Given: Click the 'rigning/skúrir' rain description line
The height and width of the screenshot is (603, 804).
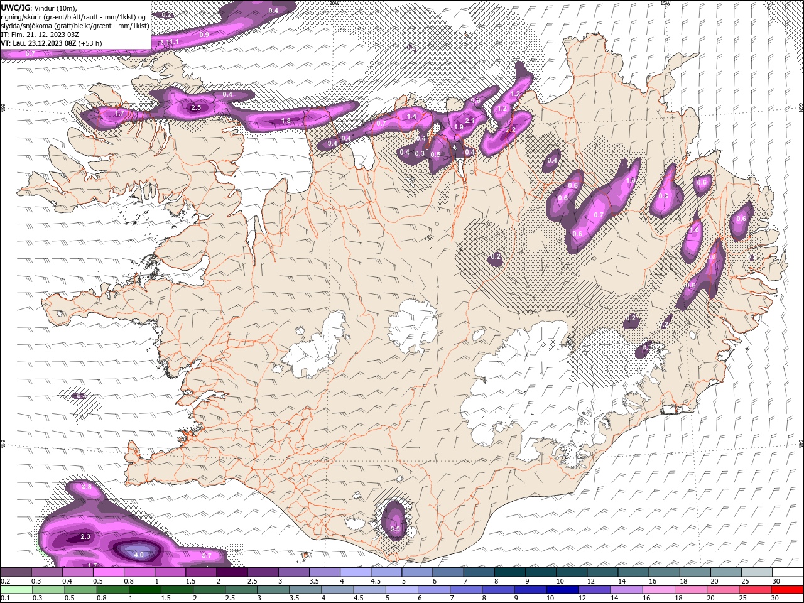Looking at the screenshot, I should coord(73,17).
